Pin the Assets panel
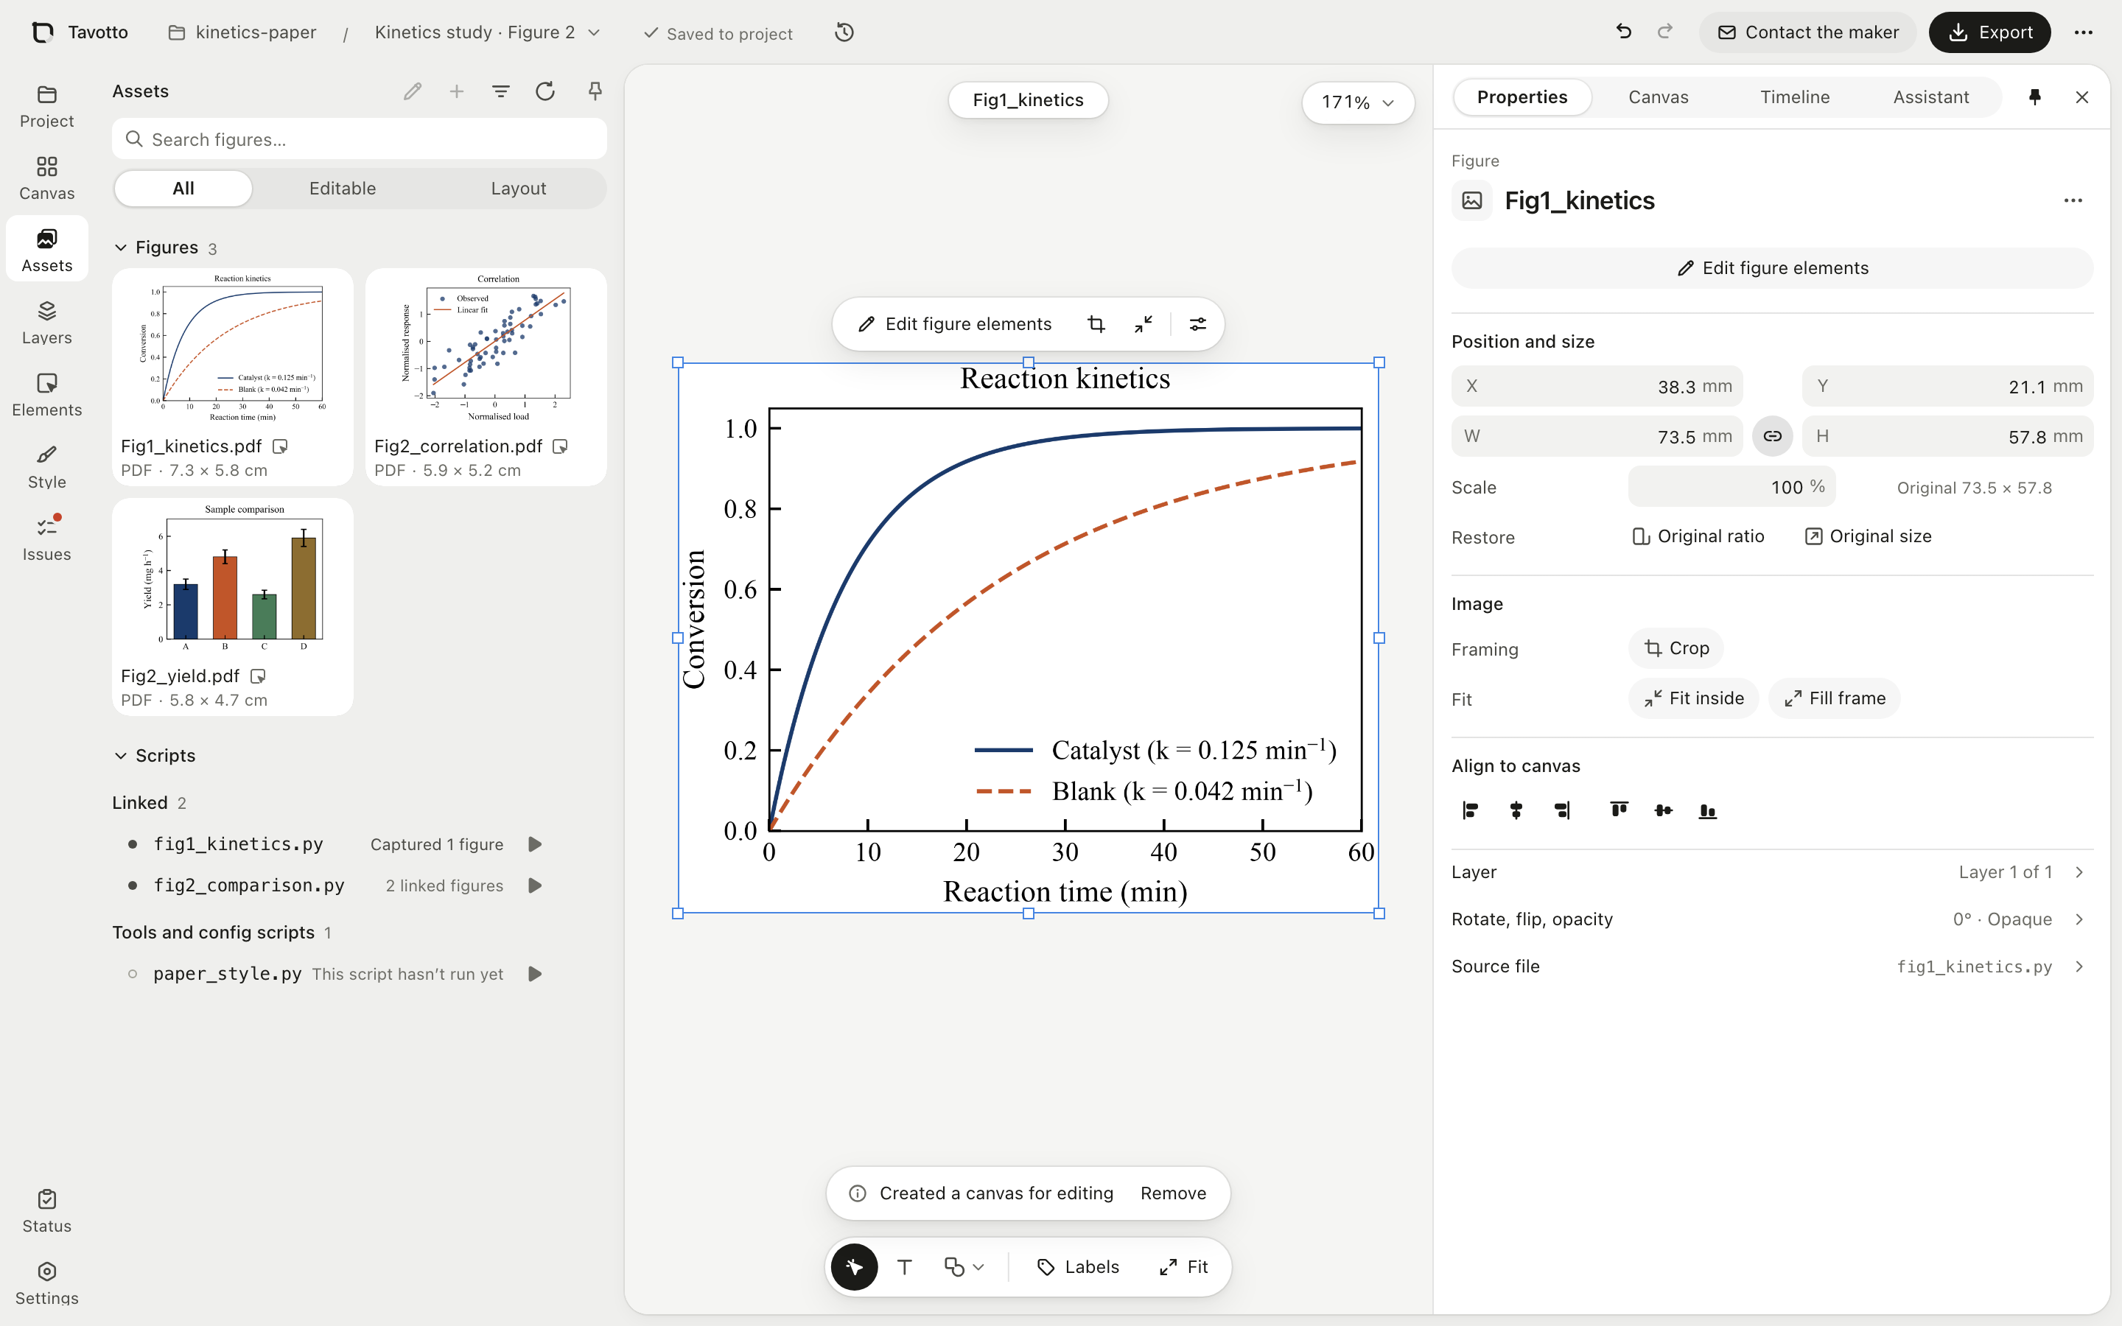 [595, 91]
